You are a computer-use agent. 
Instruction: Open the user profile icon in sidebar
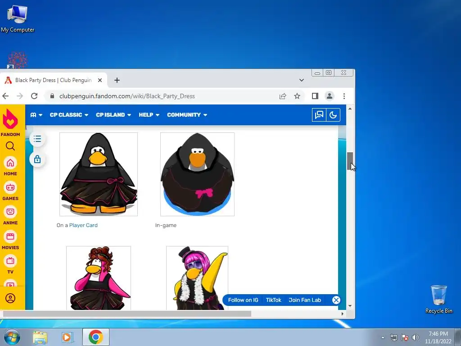10,298
